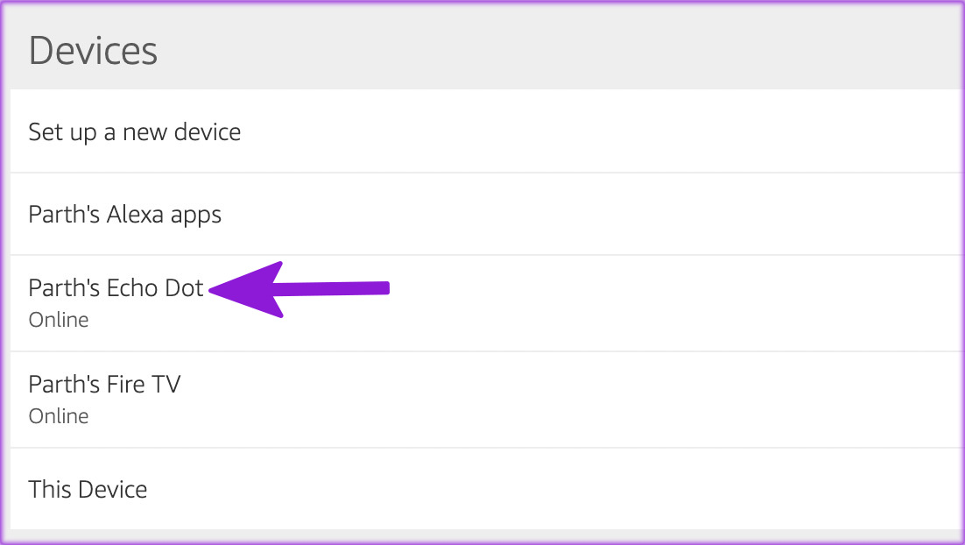Viewport: 965px width, 545px height.
Task: Click the word "Dot" in Parth's Echo Dot
Action: [184, 287]
